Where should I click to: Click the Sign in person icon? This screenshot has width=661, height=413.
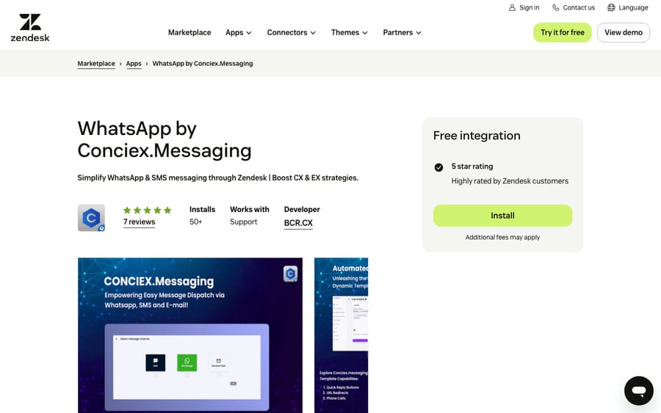click(512, 7)
